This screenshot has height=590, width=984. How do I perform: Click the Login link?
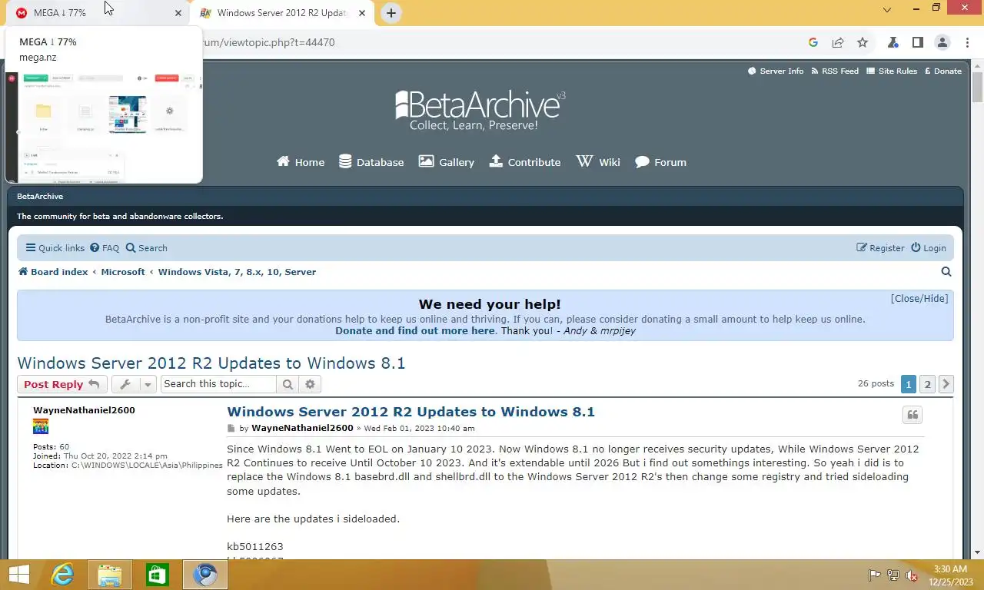click(x=929, y=248)
